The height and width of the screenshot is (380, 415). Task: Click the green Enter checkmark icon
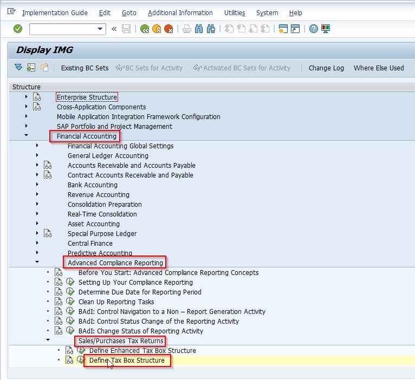18,29
